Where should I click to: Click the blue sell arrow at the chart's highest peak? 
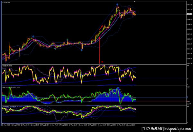tap(117, 4)
